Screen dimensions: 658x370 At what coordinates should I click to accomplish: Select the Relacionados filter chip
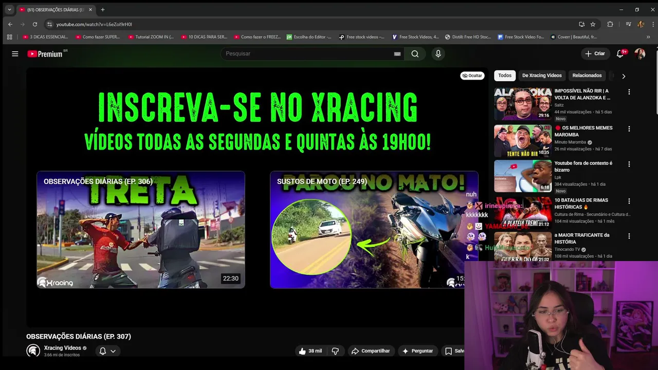[x=587, y=76]
